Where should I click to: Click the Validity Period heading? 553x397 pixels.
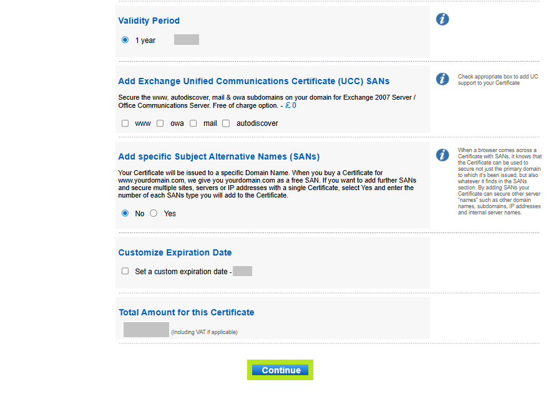pos(149,21)
